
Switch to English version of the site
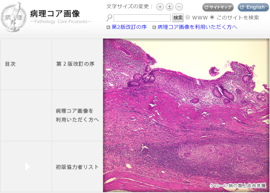253,7
